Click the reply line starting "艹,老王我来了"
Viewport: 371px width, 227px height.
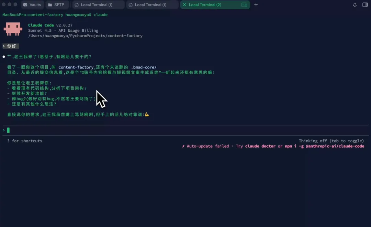coord(49,57)
